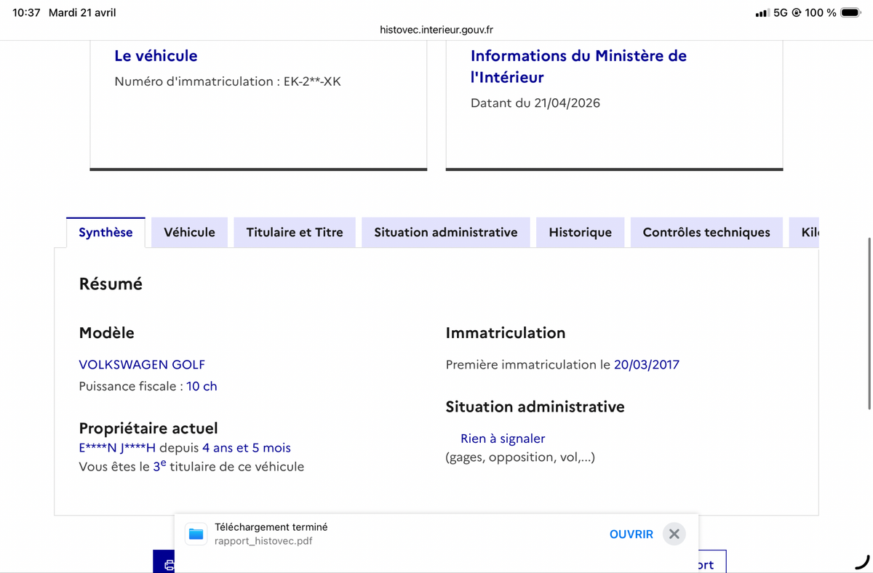Viewport: 873px width, 573px height.
Task: Click the Rien à signaler text
Action: (503, 438)
